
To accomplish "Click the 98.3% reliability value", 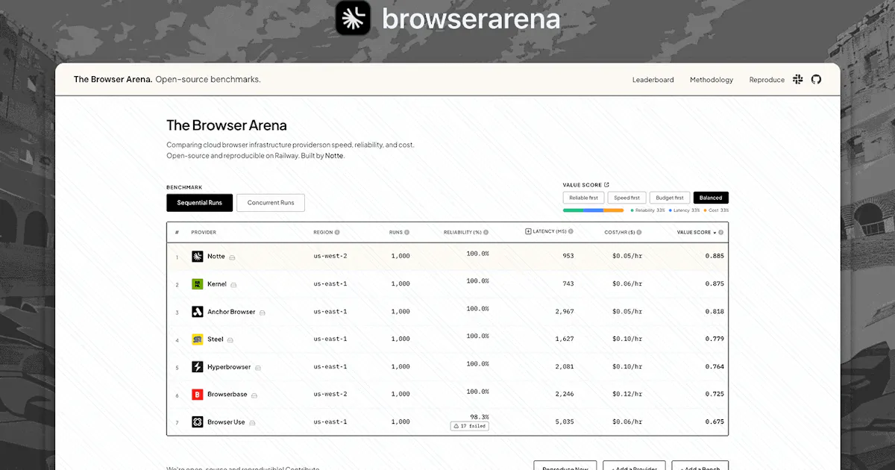I will 480,417.
